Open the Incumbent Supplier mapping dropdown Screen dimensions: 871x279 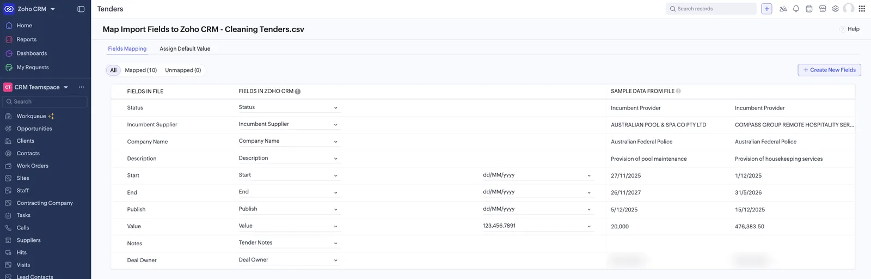(289, 124)
